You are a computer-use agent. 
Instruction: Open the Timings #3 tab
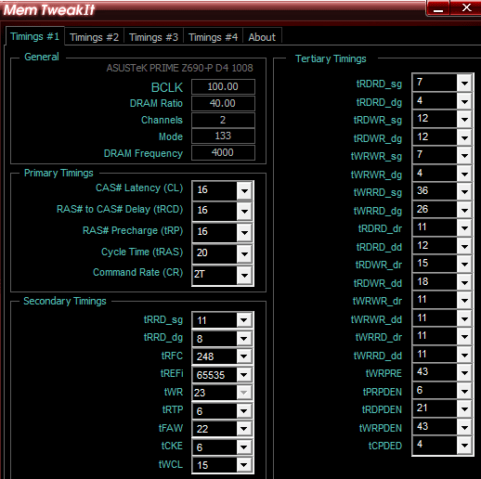(x=153, y=37)
